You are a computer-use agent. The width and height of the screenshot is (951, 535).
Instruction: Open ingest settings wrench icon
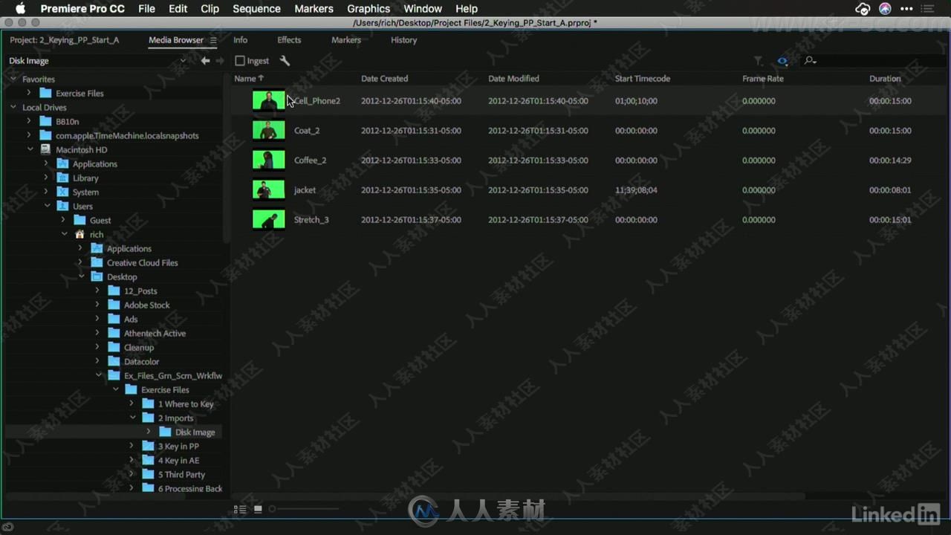pos(285,61)
